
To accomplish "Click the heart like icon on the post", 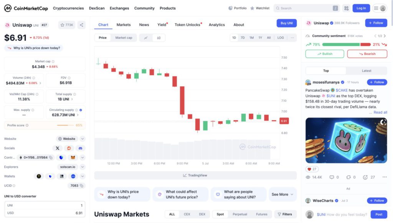I will (309, 169).
